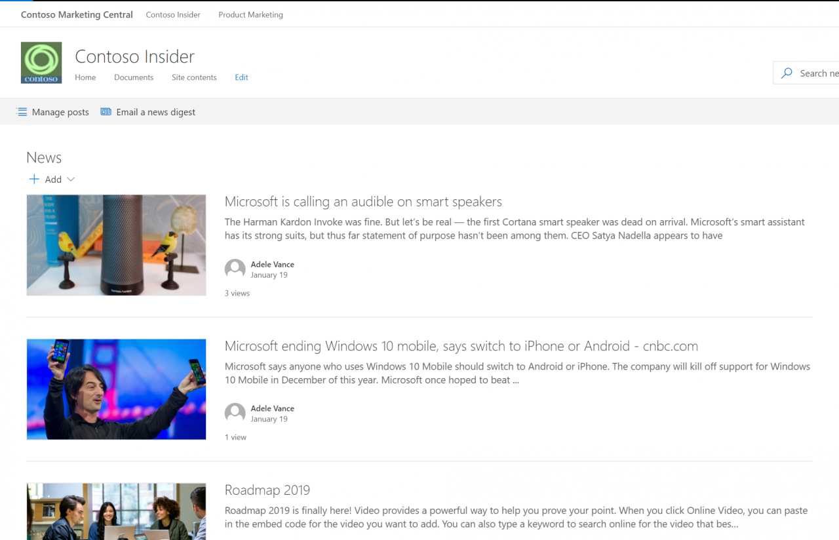Click Adele Vance avatar on smart speakers post

235,269
